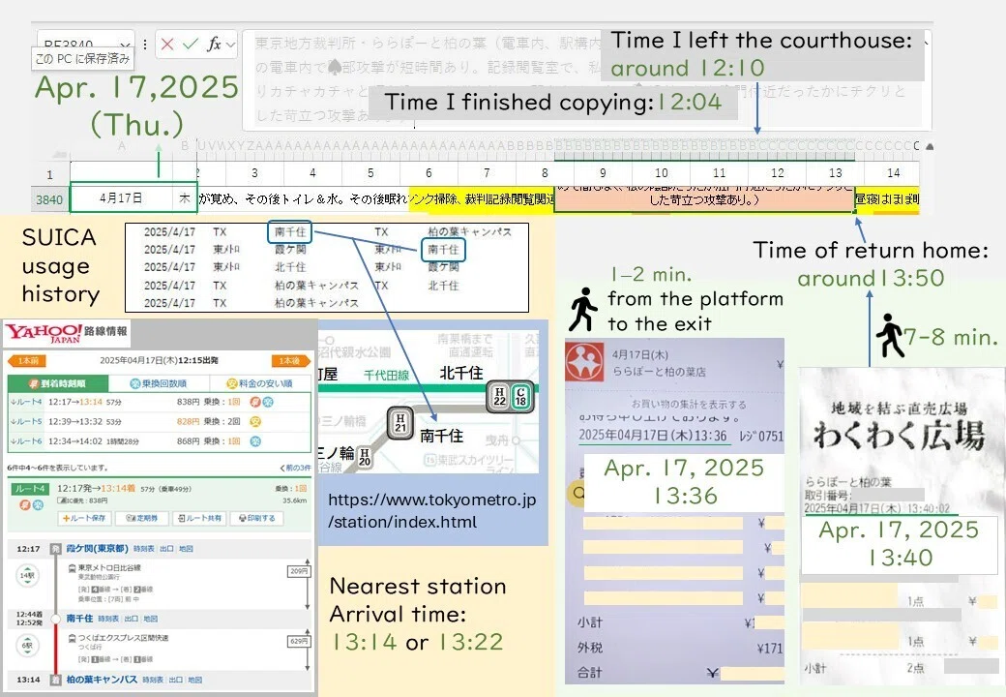Expand the 6駅 intermediate stops list
1006x697 pixels.
[27, 645]
